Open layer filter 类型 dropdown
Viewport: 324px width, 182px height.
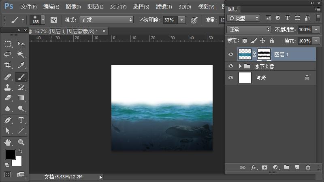(243, 18)
